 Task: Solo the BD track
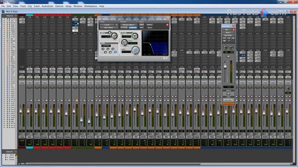click(x=96, y=101)
